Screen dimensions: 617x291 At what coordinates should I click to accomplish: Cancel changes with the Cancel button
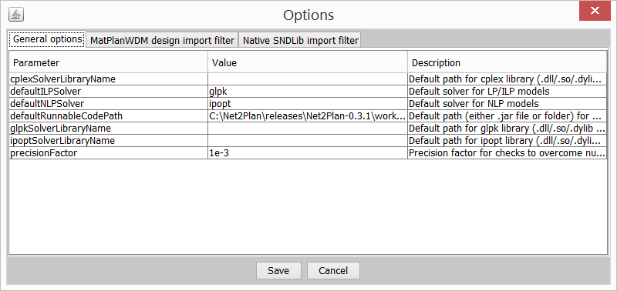(333, 270)
